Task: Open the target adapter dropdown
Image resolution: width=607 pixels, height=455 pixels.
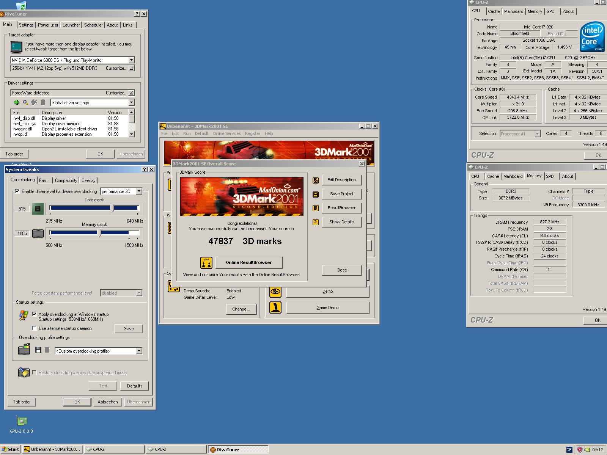Action: [131, 60]
